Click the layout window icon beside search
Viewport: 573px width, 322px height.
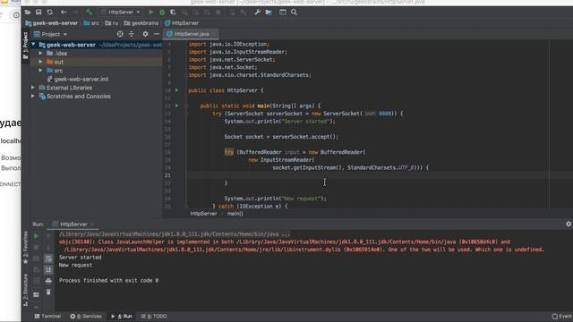click(x=283, y=12)
